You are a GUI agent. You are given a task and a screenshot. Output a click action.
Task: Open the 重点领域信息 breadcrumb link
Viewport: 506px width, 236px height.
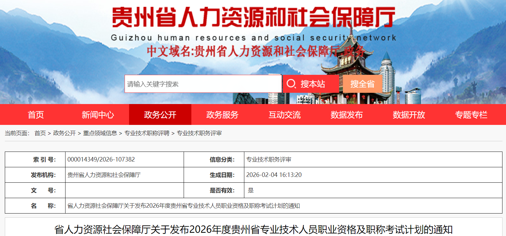coord(100,133)
